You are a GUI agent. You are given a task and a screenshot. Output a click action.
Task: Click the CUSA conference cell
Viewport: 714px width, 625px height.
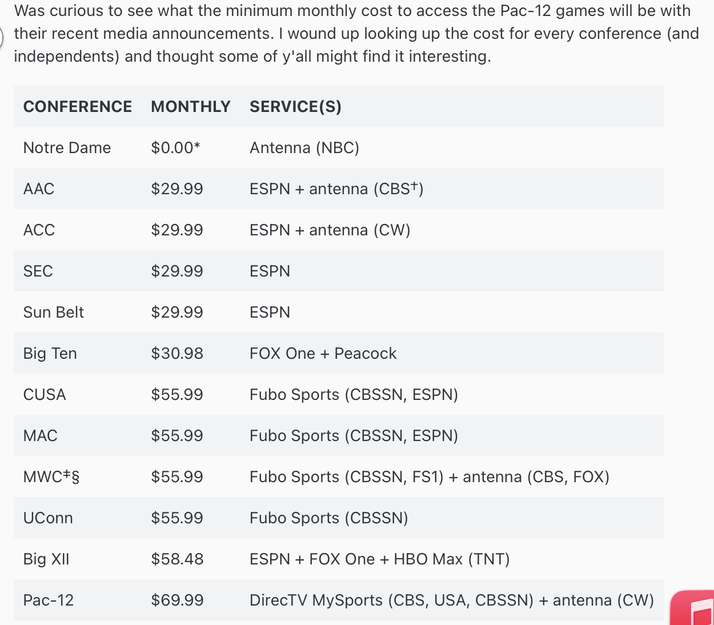(x=45, y=395)
